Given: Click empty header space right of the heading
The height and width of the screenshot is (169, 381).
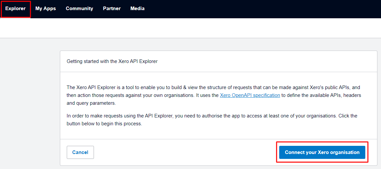Looking at the screenshot, I should [262, 61].
